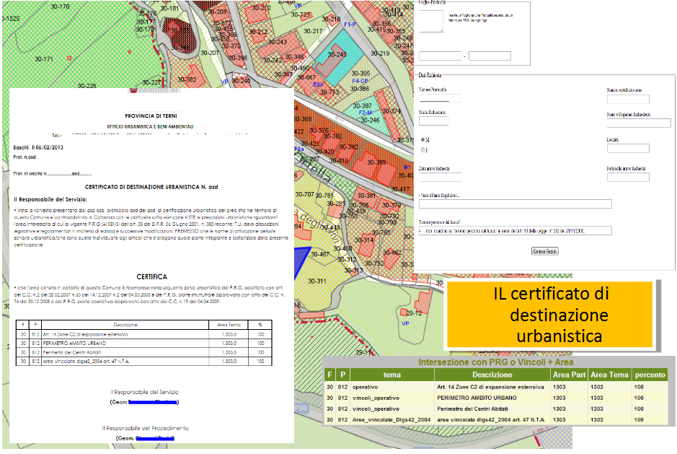Click the Data arrivo Richiesta field
The width and height of the screenshot is (677, 454).
(x=440, y=178)
